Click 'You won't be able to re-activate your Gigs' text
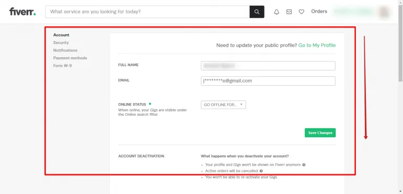The height and width of the screenshot is (194, 403). click(241, 177)
